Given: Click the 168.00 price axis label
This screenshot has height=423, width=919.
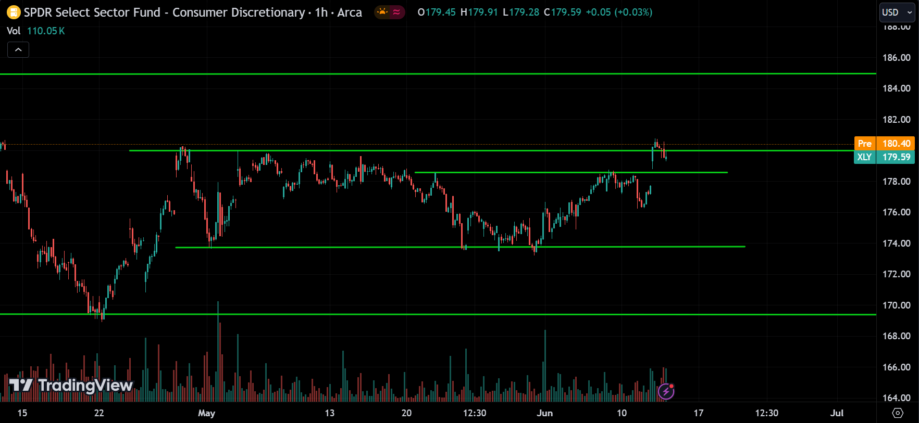Looking at the screenshot, I should 897,336.
